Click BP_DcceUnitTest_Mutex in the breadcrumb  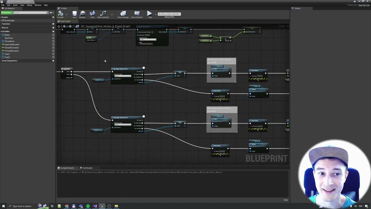[96, 26]
